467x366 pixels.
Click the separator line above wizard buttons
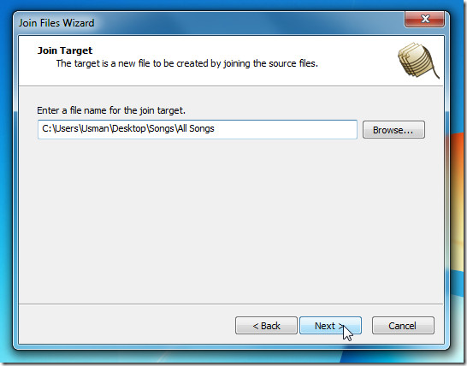point(231,304)
